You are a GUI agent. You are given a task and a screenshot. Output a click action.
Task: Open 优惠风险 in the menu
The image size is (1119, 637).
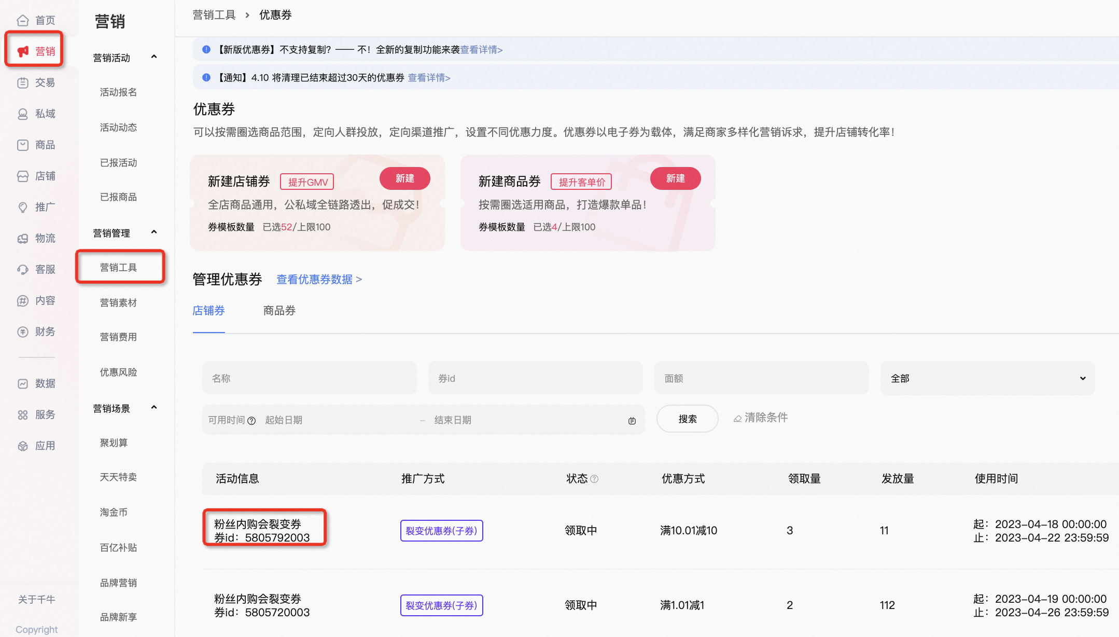click(x=118, y=372)
